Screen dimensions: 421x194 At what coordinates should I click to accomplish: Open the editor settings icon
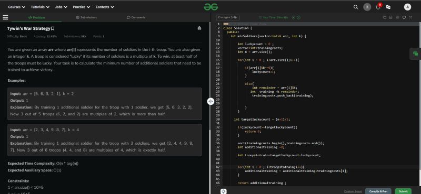coord(398,17)
